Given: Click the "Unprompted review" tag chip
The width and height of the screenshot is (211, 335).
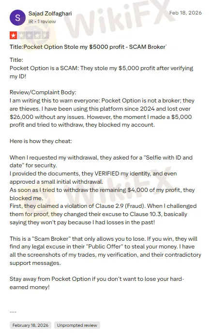Looking at the screenshot, I should 77,325.
